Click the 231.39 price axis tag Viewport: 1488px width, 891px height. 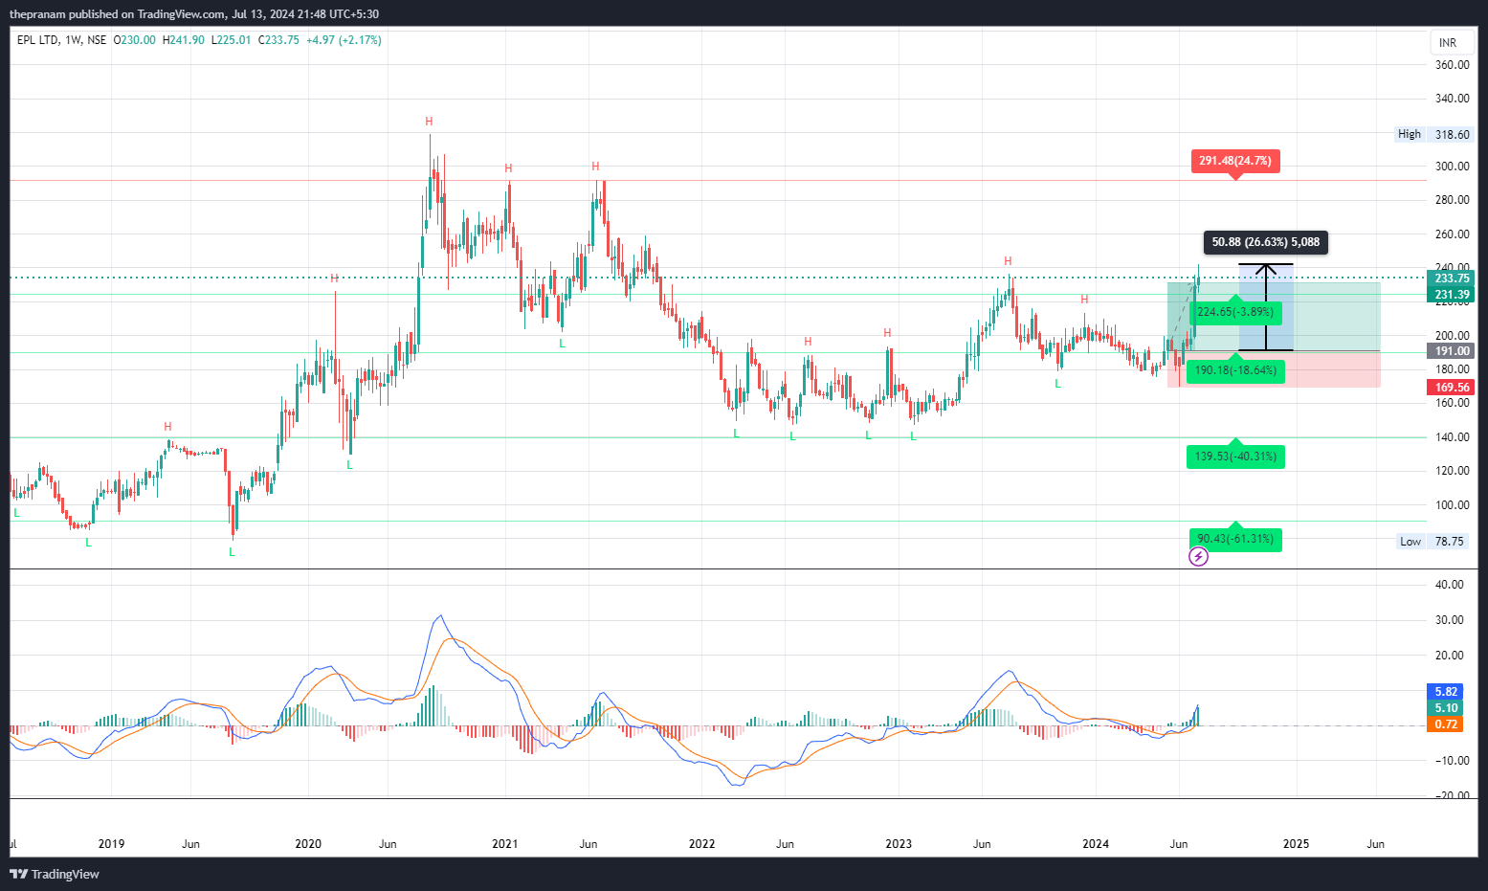tap(1452, 295)
